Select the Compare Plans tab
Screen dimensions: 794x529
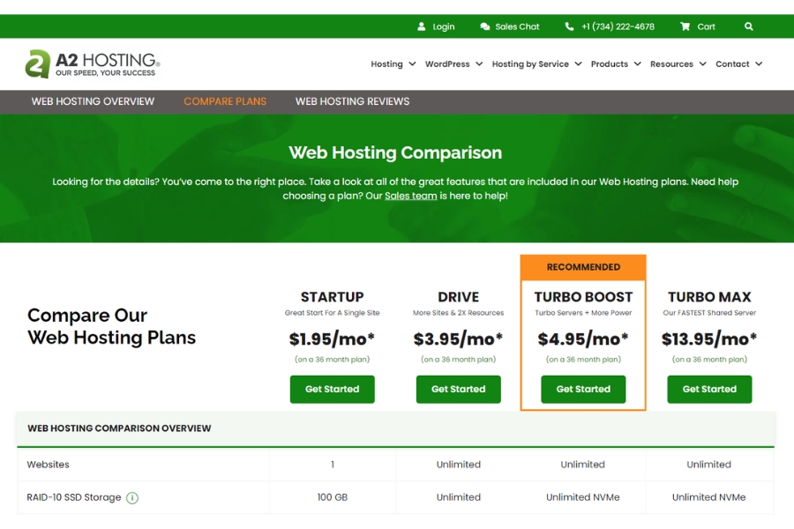point(225,101)
